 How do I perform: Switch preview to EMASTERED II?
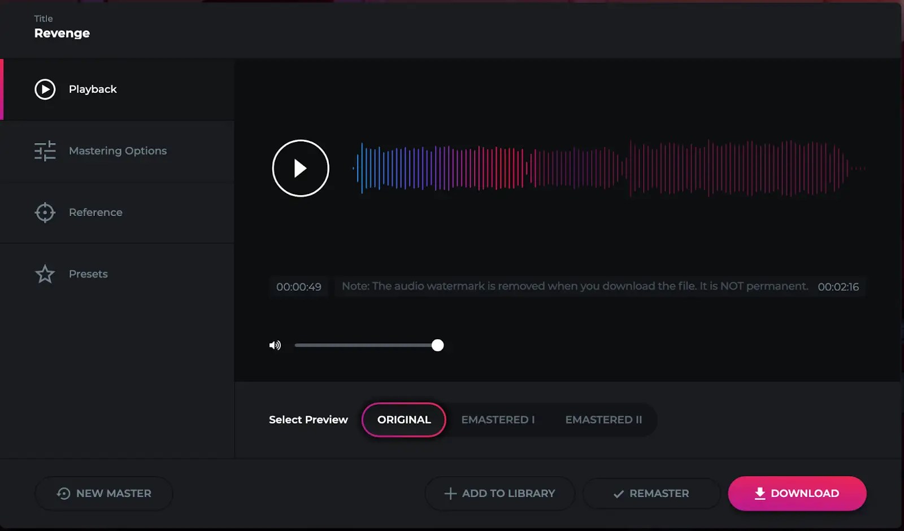click(x=603, y=420)
